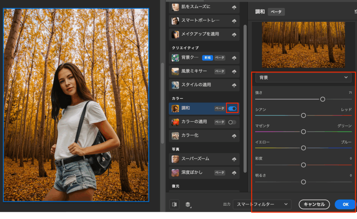Open the 背景 reference layer dropdown
This screenshot has height=219, width=357.
[303, 78]
